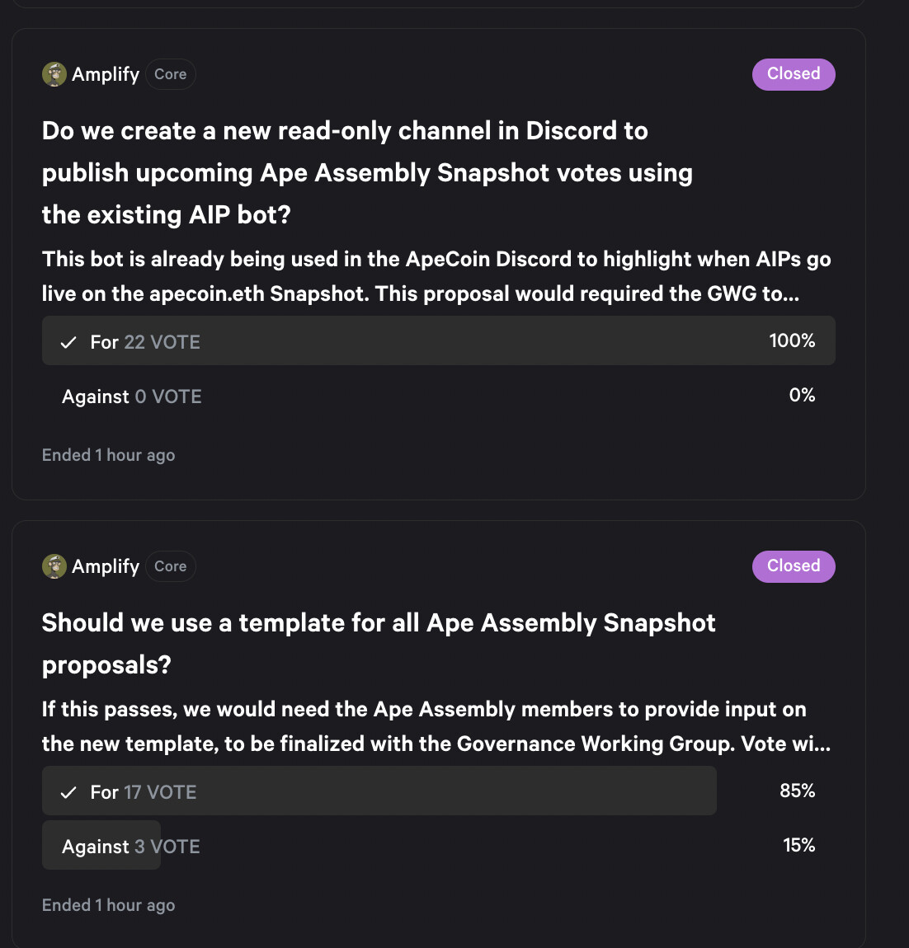909x948 pixels.
Task: Select the Against 0 VOTE row
Action: [x=439, y=396]
